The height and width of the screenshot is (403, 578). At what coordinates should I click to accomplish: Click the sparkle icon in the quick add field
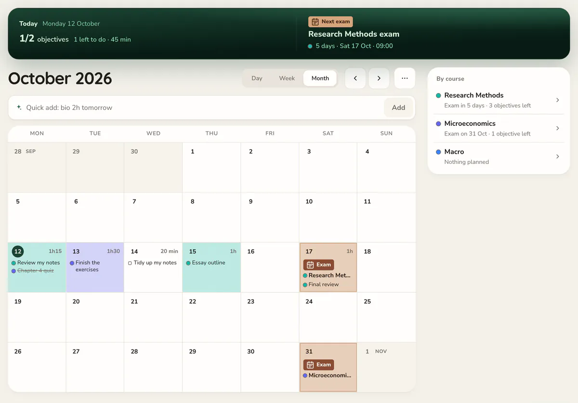[x=19, y=107]
